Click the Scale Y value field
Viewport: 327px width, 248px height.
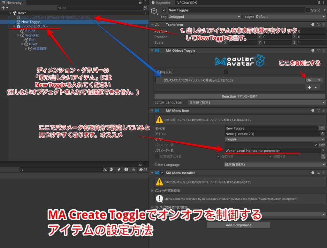click(x=277, y=43)
